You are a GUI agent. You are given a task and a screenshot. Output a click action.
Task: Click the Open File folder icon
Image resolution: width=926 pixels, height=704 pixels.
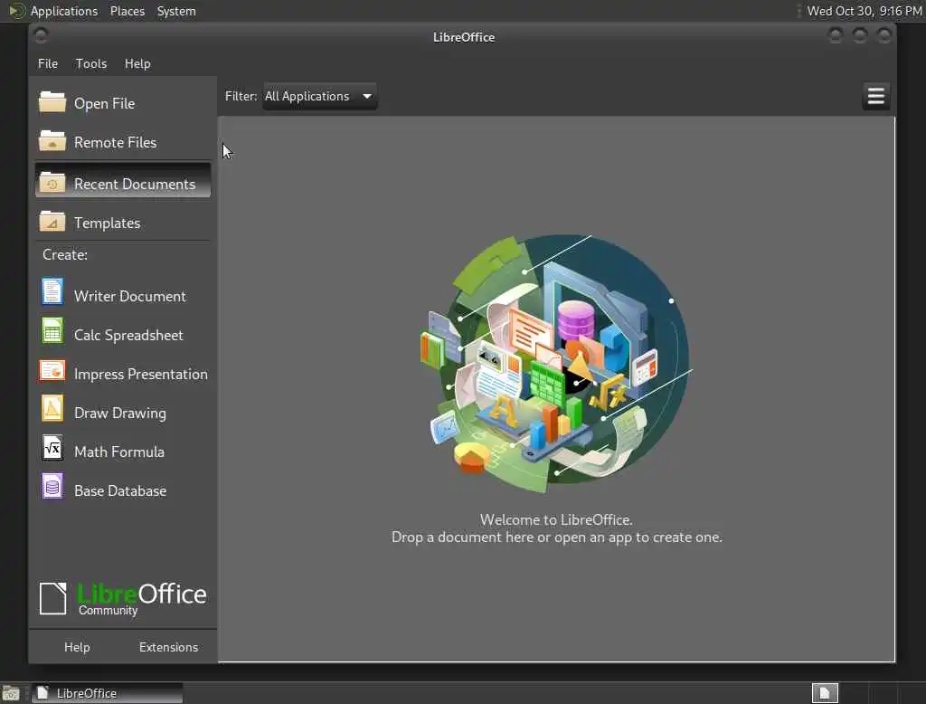pyautogui.click(x=52, y=101)
